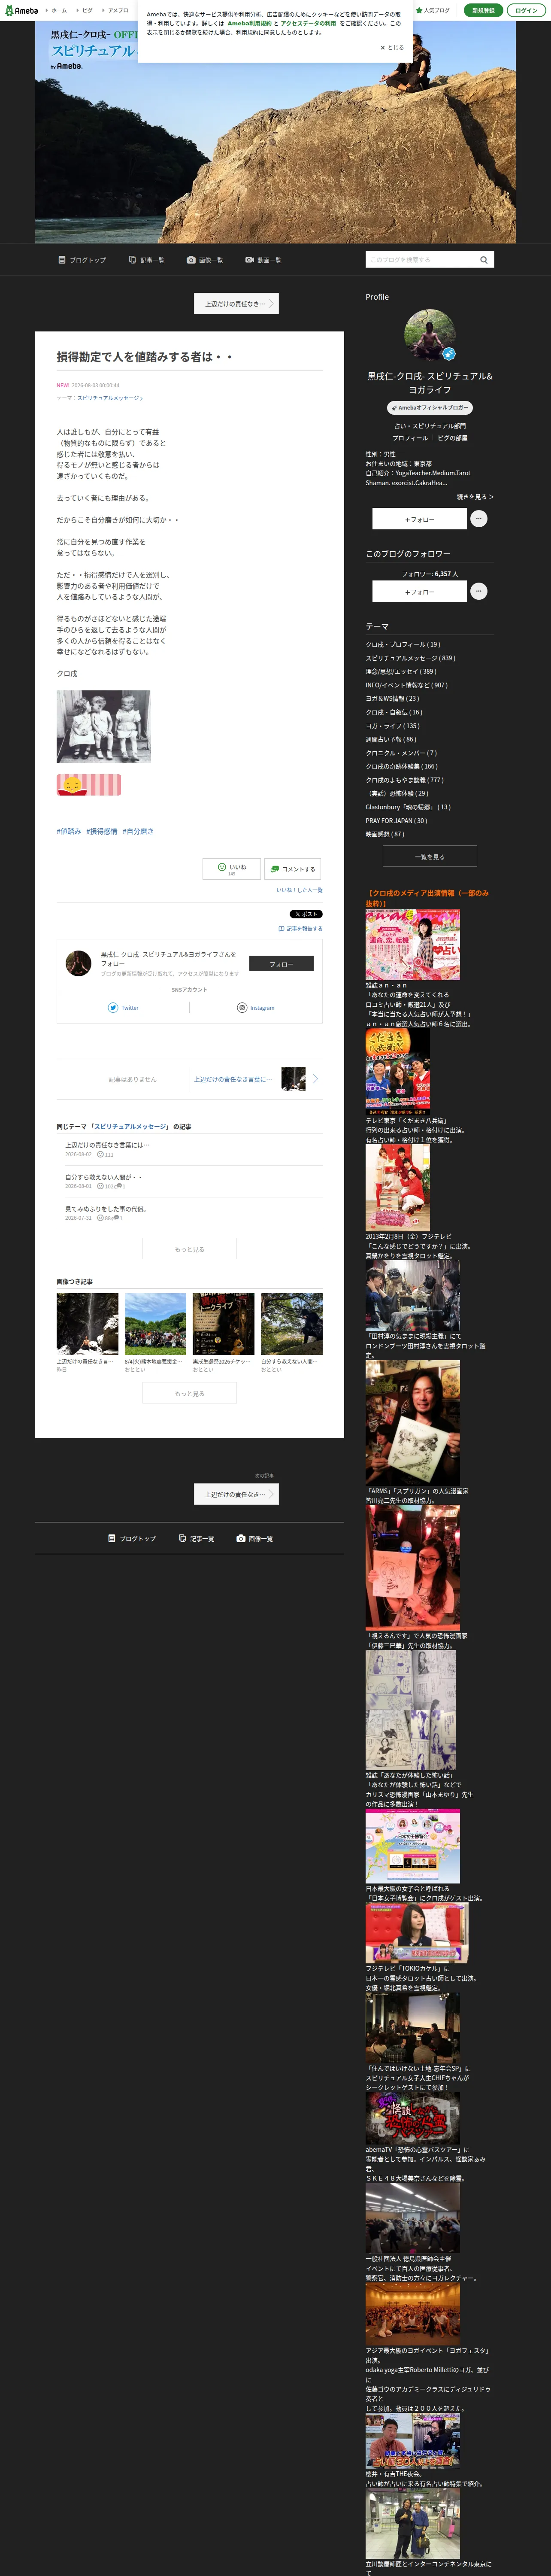This screenshot has width=551, height=2576.
Task: Open theme 理念/思想/エッセイ (389)
Action: (x=401, y=672)
